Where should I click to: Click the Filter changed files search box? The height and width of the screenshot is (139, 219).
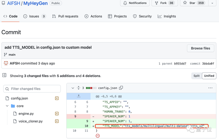[x=32, y=89]
